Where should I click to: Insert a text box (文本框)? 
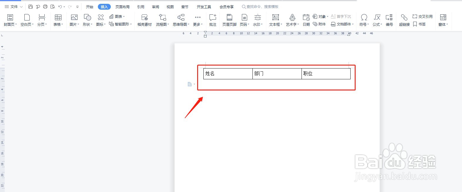(x=276, y=20)
